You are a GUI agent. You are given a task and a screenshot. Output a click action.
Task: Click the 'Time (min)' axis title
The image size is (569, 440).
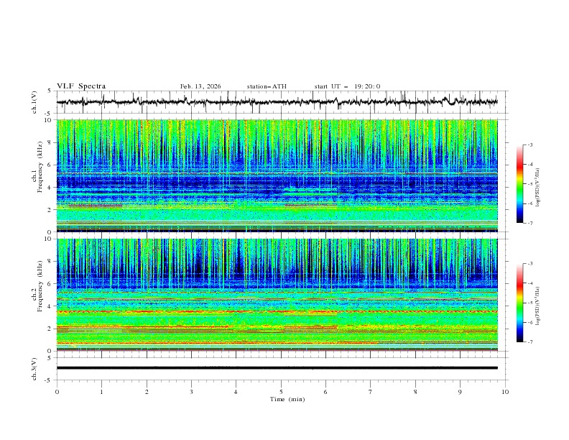(x=287, y=399)
